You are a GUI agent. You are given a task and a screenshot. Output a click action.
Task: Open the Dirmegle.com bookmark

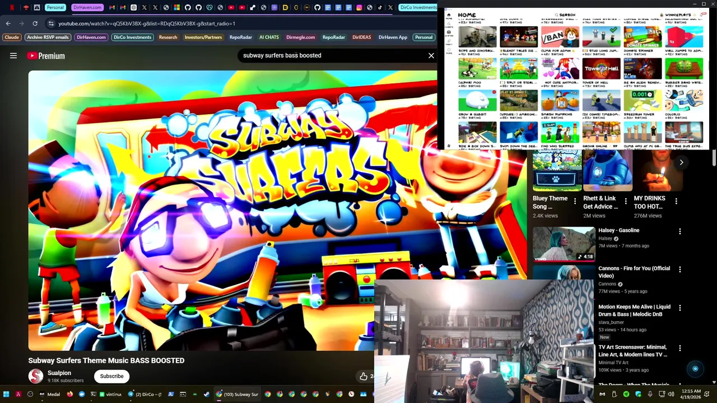tap(301, 37)
